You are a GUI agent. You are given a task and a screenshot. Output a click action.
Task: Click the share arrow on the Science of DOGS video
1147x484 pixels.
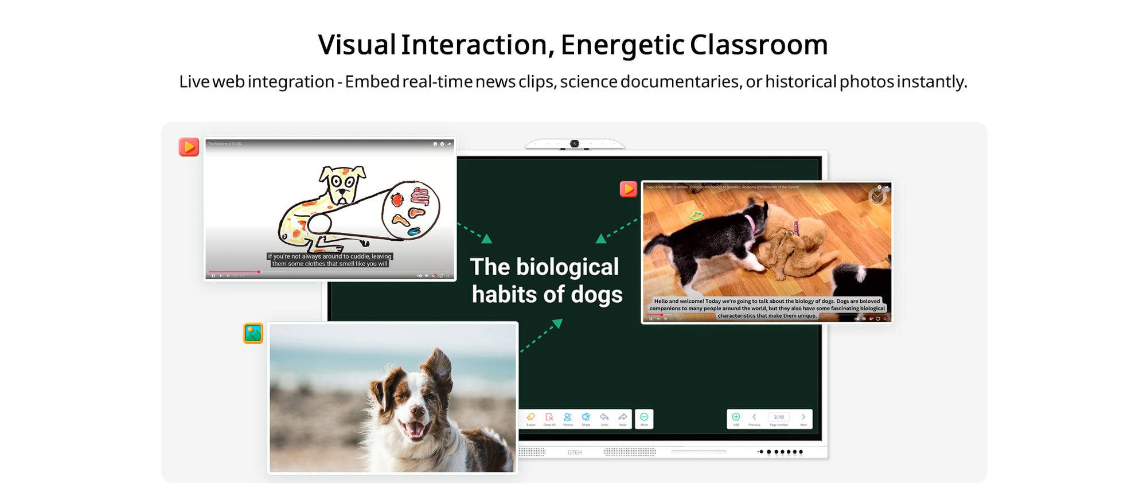coord(449,144)
